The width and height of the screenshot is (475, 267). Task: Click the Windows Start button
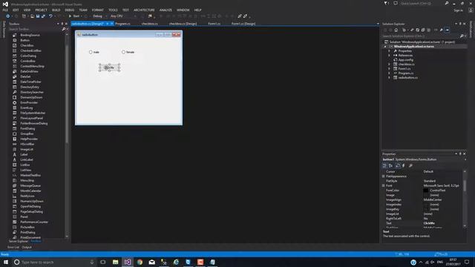tap(6, 262)
